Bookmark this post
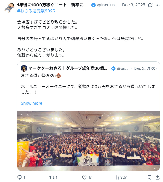The width and height of the screenshot is (163, 182). [x=149, y=177]
